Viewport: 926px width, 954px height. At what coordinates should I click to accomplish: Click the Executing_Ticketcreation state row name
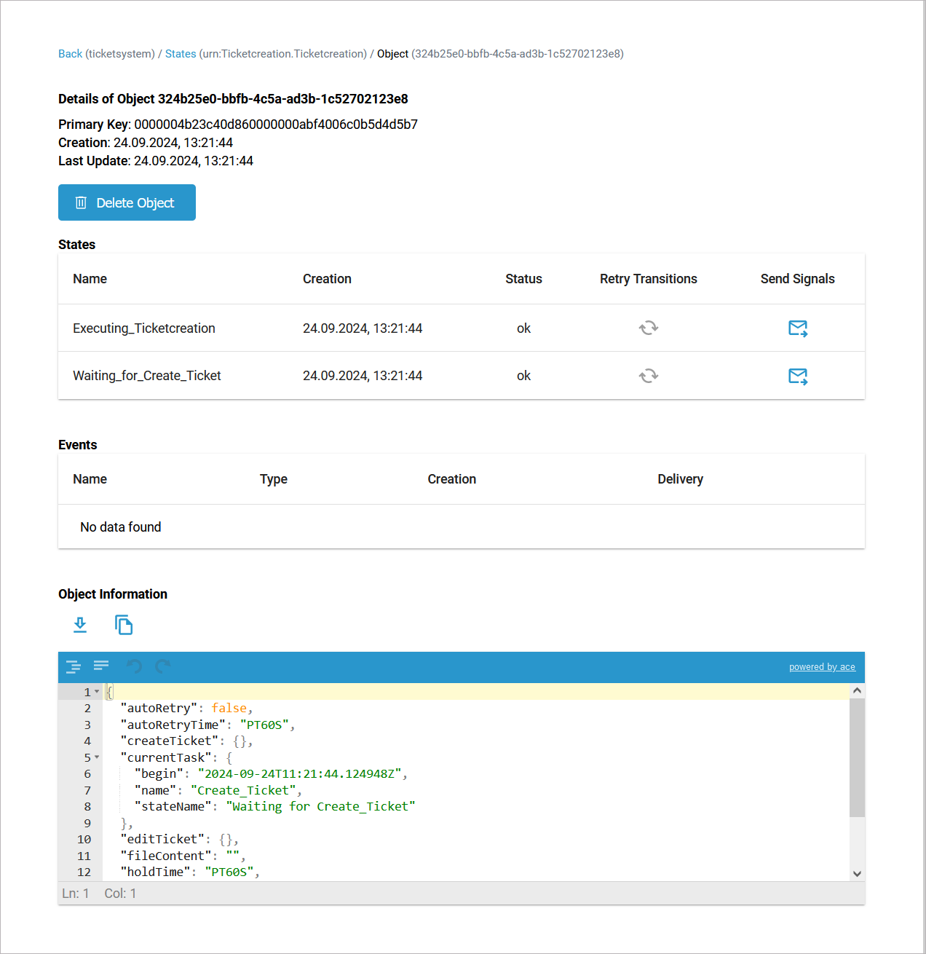tap(144, 328)
